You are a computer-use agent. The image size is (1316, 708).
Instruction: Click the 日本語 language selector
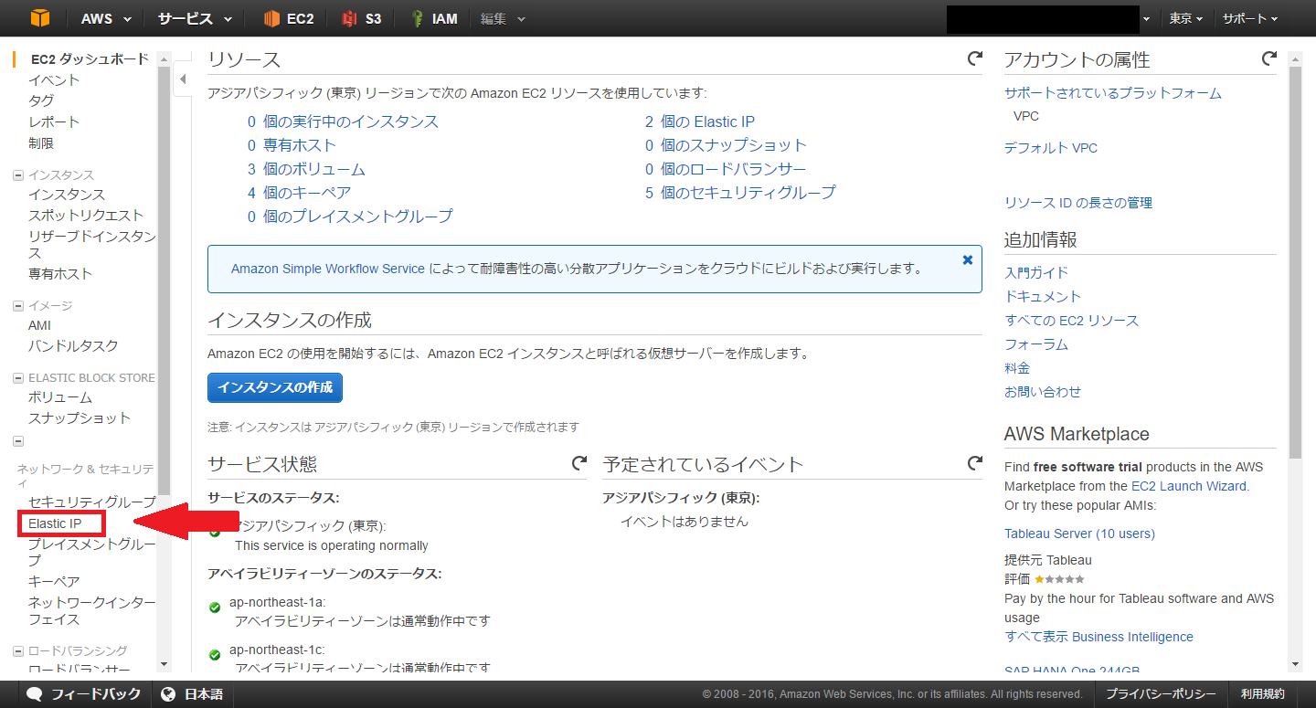click(x=193, y=694)
